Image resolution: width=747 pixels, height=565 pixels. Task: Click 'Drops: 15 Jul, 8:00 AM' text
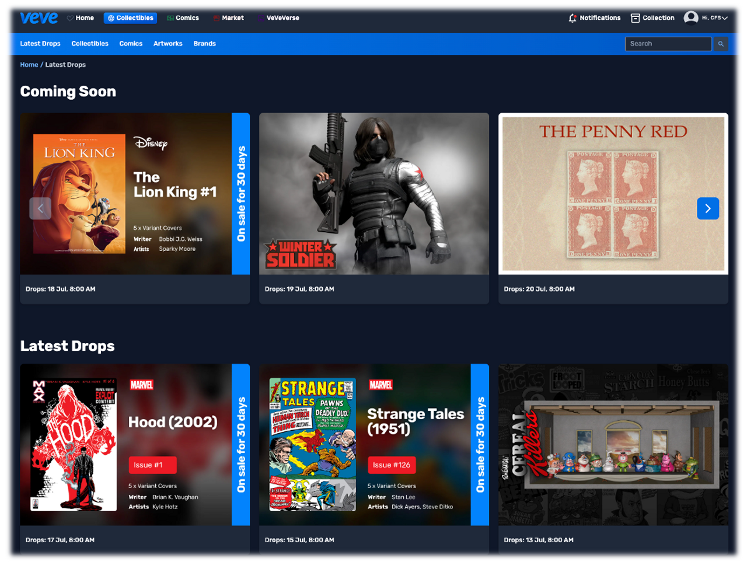coord(299,540)
